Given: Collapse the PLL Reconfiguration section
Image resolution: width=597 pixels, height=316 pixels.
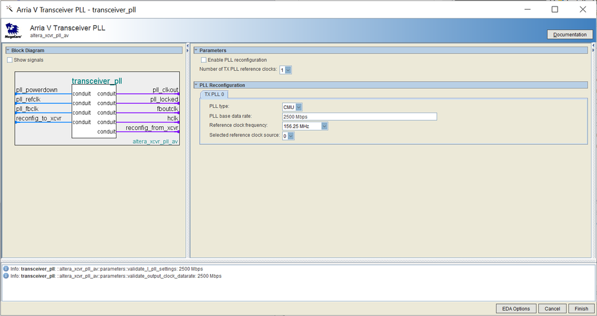Looking at the screenshot, I should [x=195, y=85].
